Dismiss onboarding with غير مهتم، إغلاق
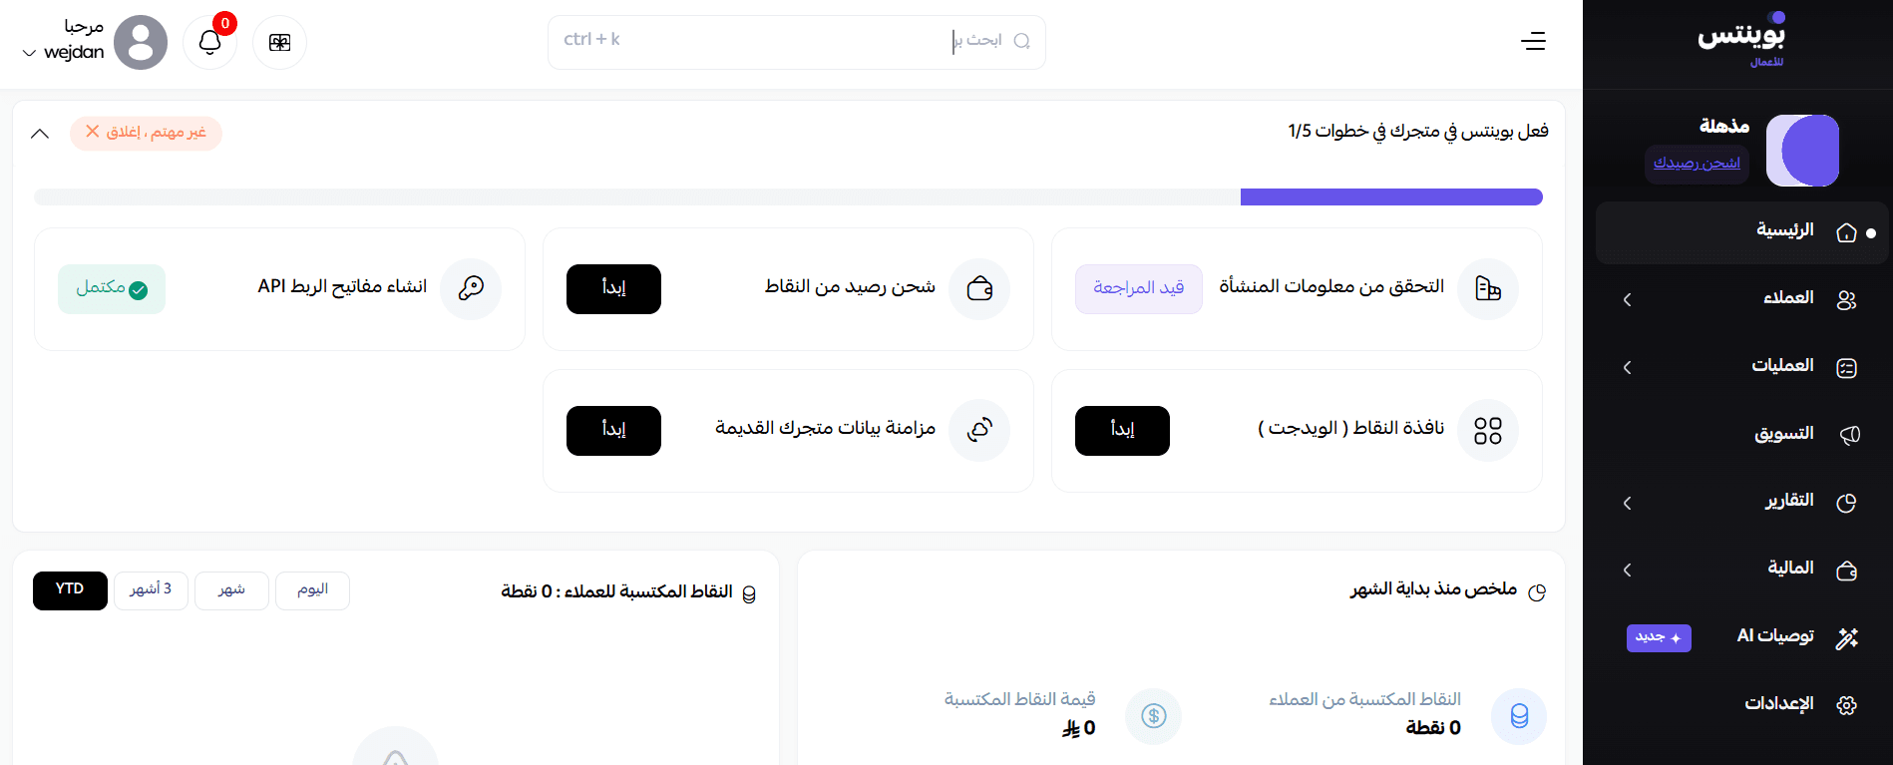 (x=146, y=133)
